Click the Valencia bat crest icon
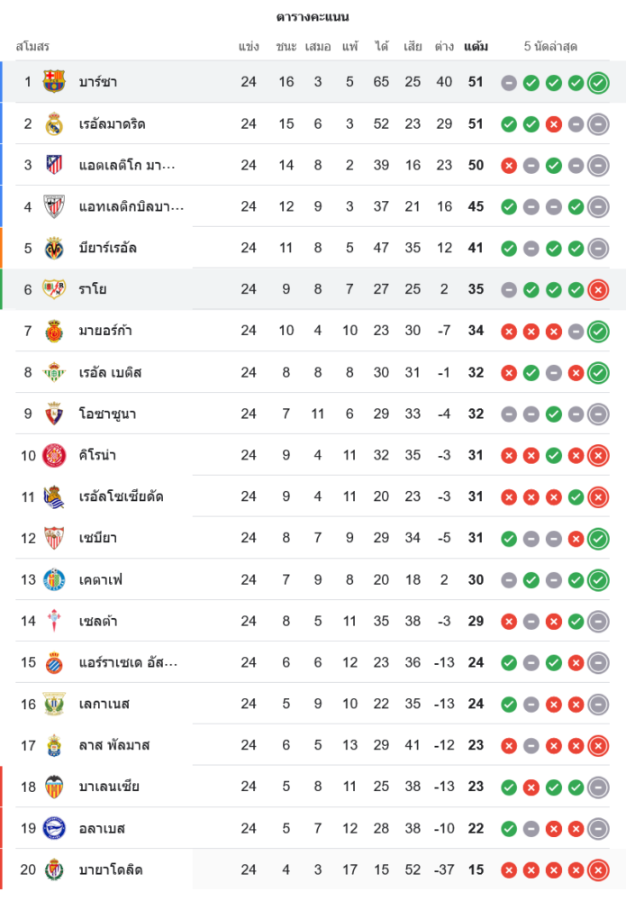The height and width of the screenshot is (901, 626). [x=54, y=787]
